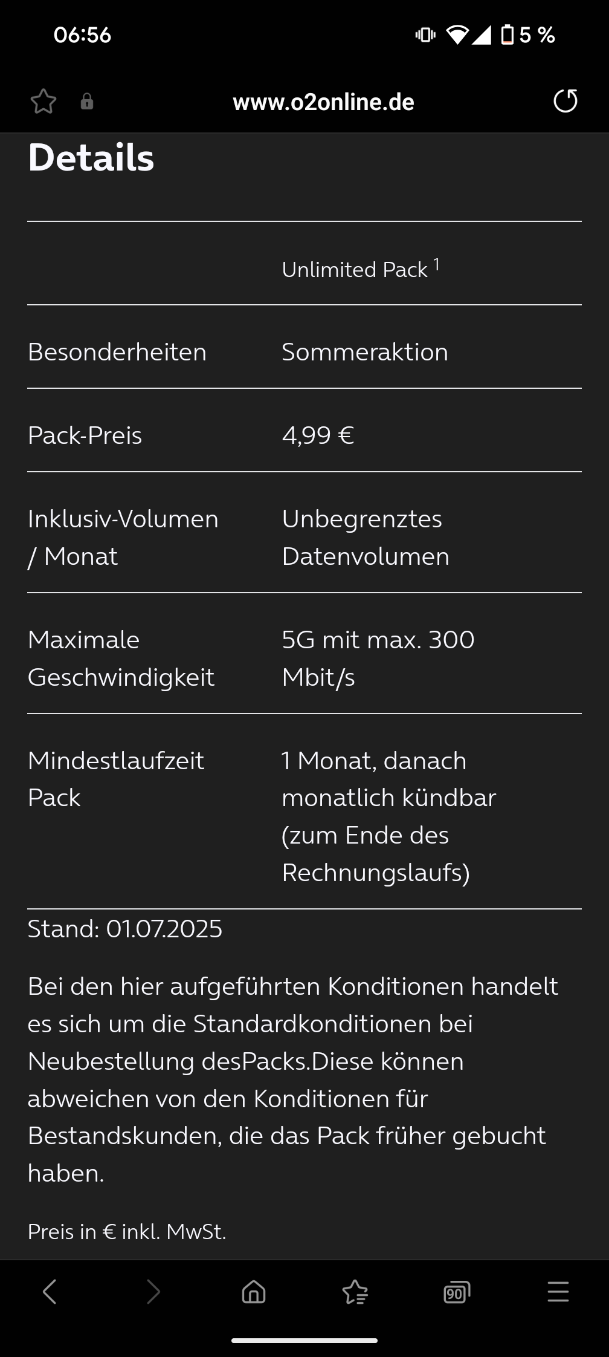Open the browser hamburger menu
The image size is (609, 1357).
click(x=558, y=1292)
